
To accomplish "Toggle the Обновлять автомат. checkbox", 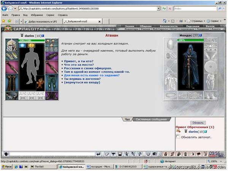I will [x=178, y=137].
